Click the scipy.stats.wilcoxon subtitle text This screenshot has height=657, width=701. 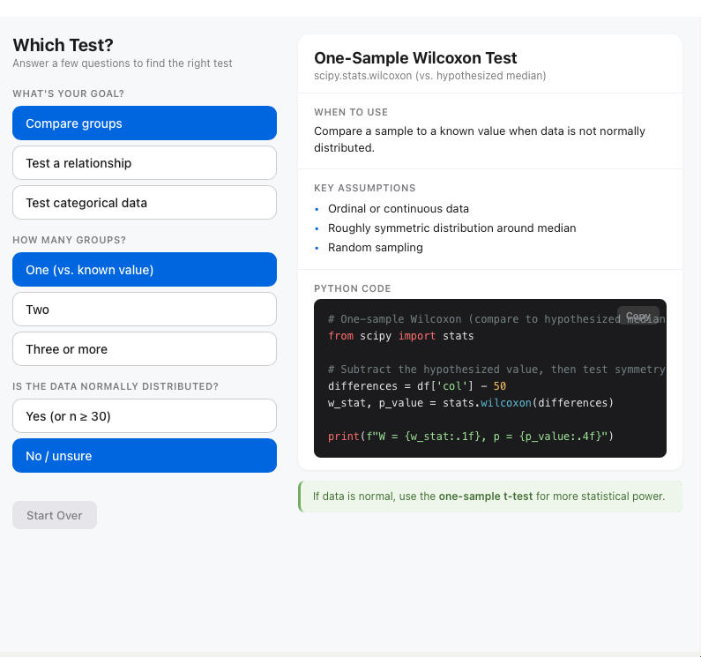coord(429,76)
